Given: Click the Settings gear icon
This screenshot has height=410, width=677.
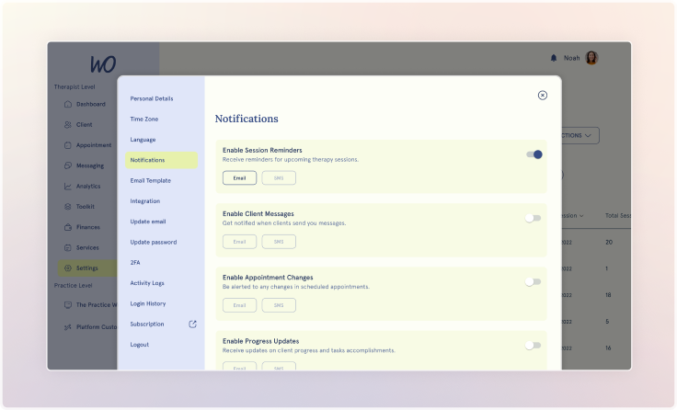Looking at the screenshot, I should [x=68, y=268].
